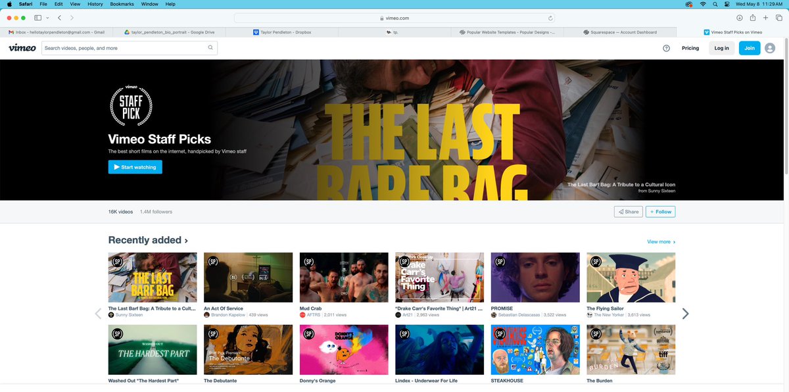Click the Sunny Sixteen uploader avatar
The height and width of the screenshot is (392, 789).
point(111,315)
